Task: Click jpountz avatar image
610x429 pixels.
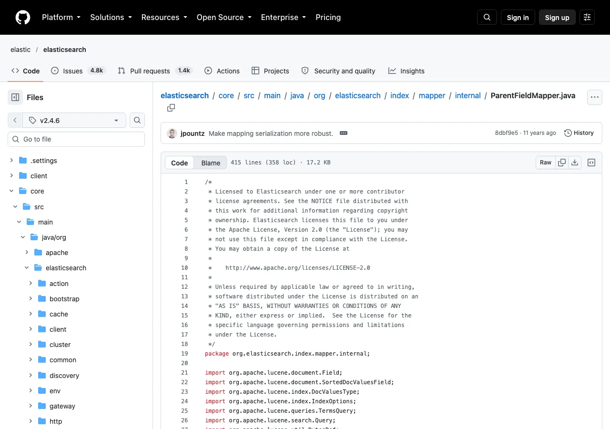Action: (x=172, y=133)
